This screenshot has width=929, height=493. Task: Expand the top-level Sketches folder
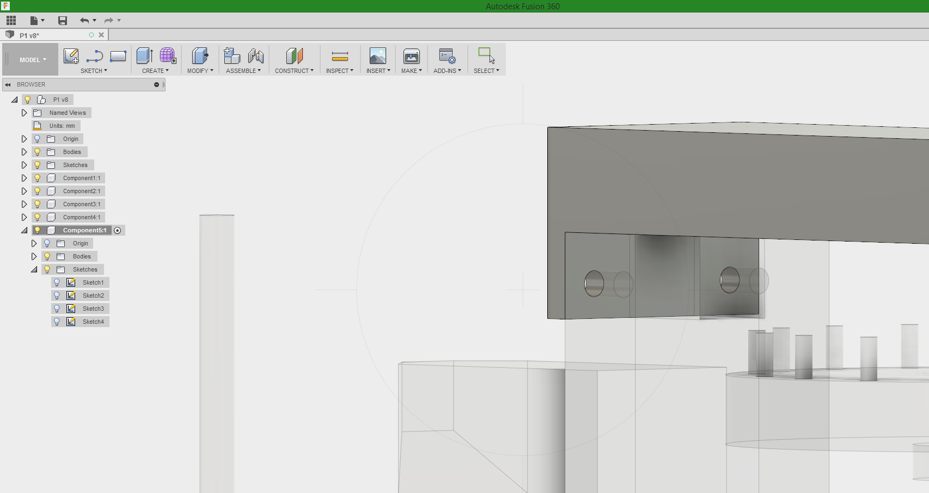24,165
